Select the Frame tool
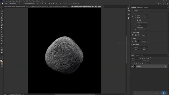 coord(2,20)
